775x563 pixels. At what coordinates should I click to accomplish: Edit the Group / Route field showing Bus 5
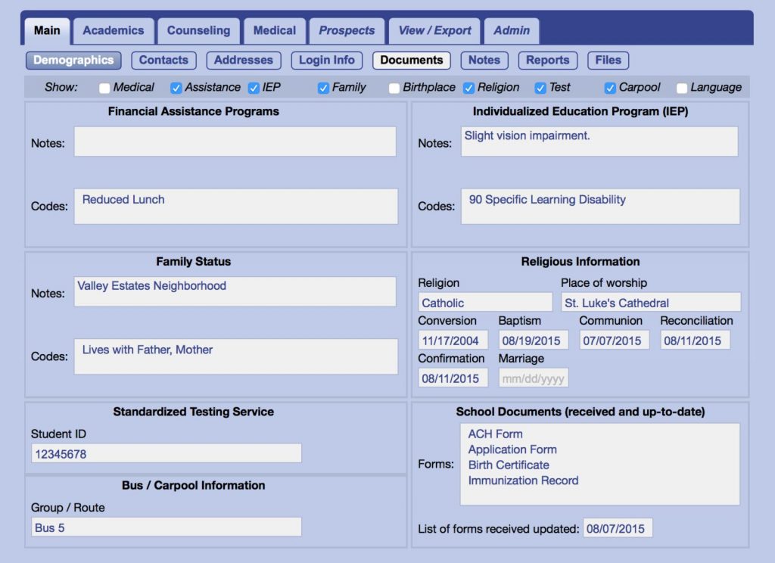tap(166, 527)
